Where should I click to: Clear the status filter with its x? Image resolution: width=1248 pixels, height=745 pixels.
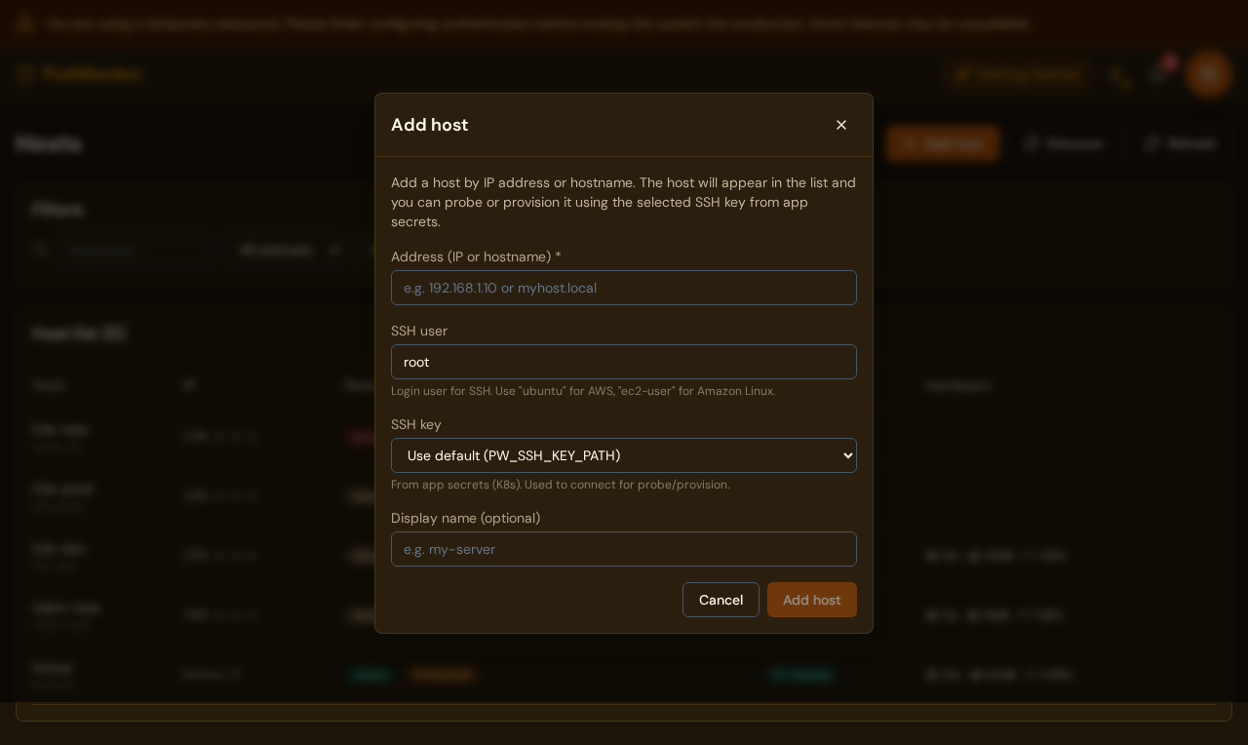[x=334, y=250]
